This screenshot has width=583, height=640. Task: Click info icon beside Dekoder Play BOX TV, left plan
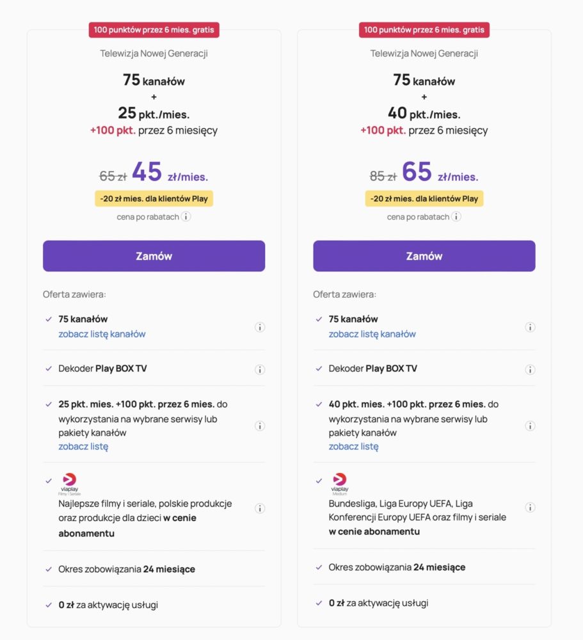coord(260,369)
